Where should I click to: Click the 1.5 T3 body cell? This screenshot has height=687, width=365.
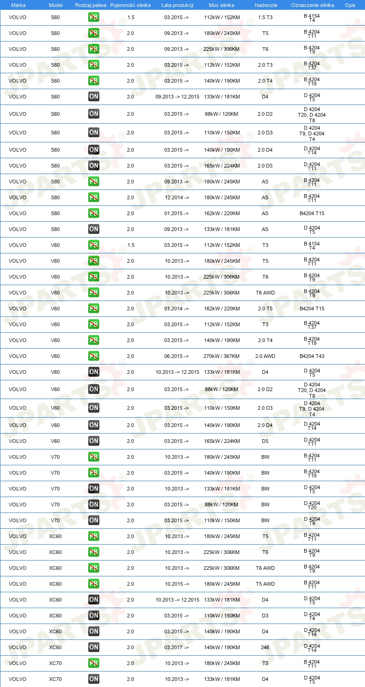point(265,17)
